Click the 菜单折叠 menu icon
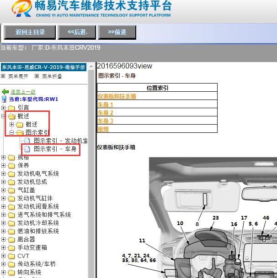277x278 pixels. coord(37,76)
